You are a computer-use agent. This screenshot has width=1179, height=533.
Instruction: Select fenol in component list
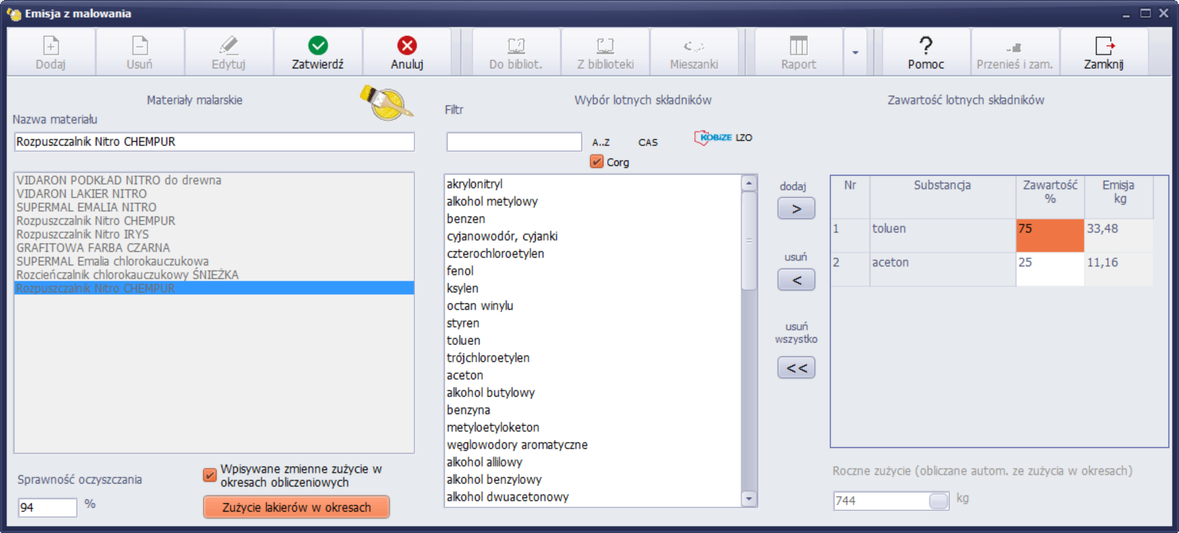click(x=593, y=271)
